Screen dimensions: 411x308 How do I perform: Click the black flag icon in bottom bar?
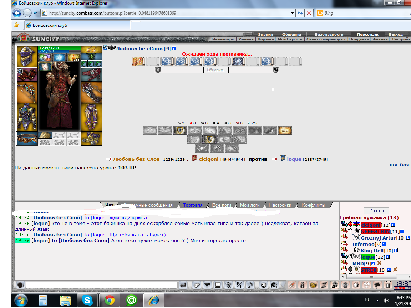[x=377, y=285]
